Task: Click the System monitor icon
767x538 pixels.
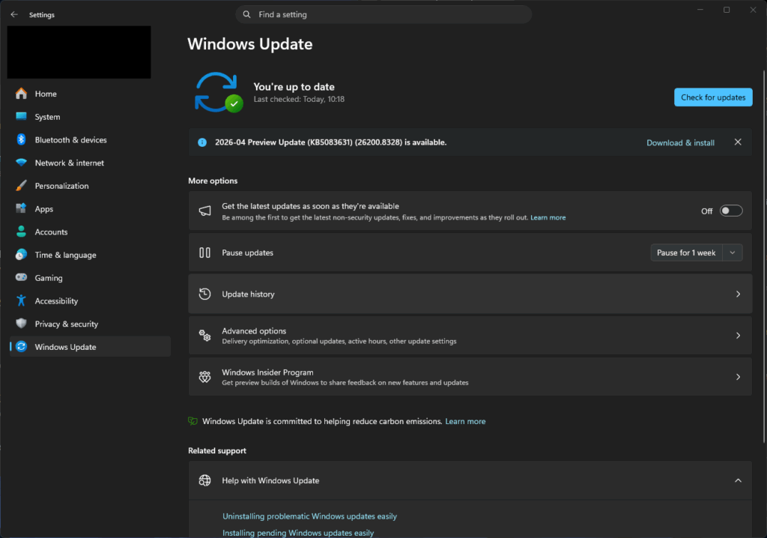Action: (x=21, y=116)
